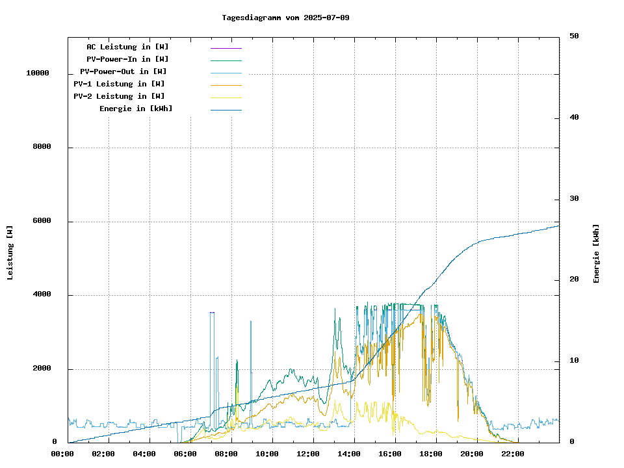Click the Leistung [W] left axis label
The width and height of the screenshot is (624, 468).
point(10,253)
